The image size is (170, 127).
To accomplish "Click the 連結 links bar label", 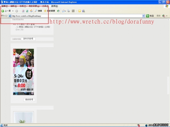I will click(158, 16).
